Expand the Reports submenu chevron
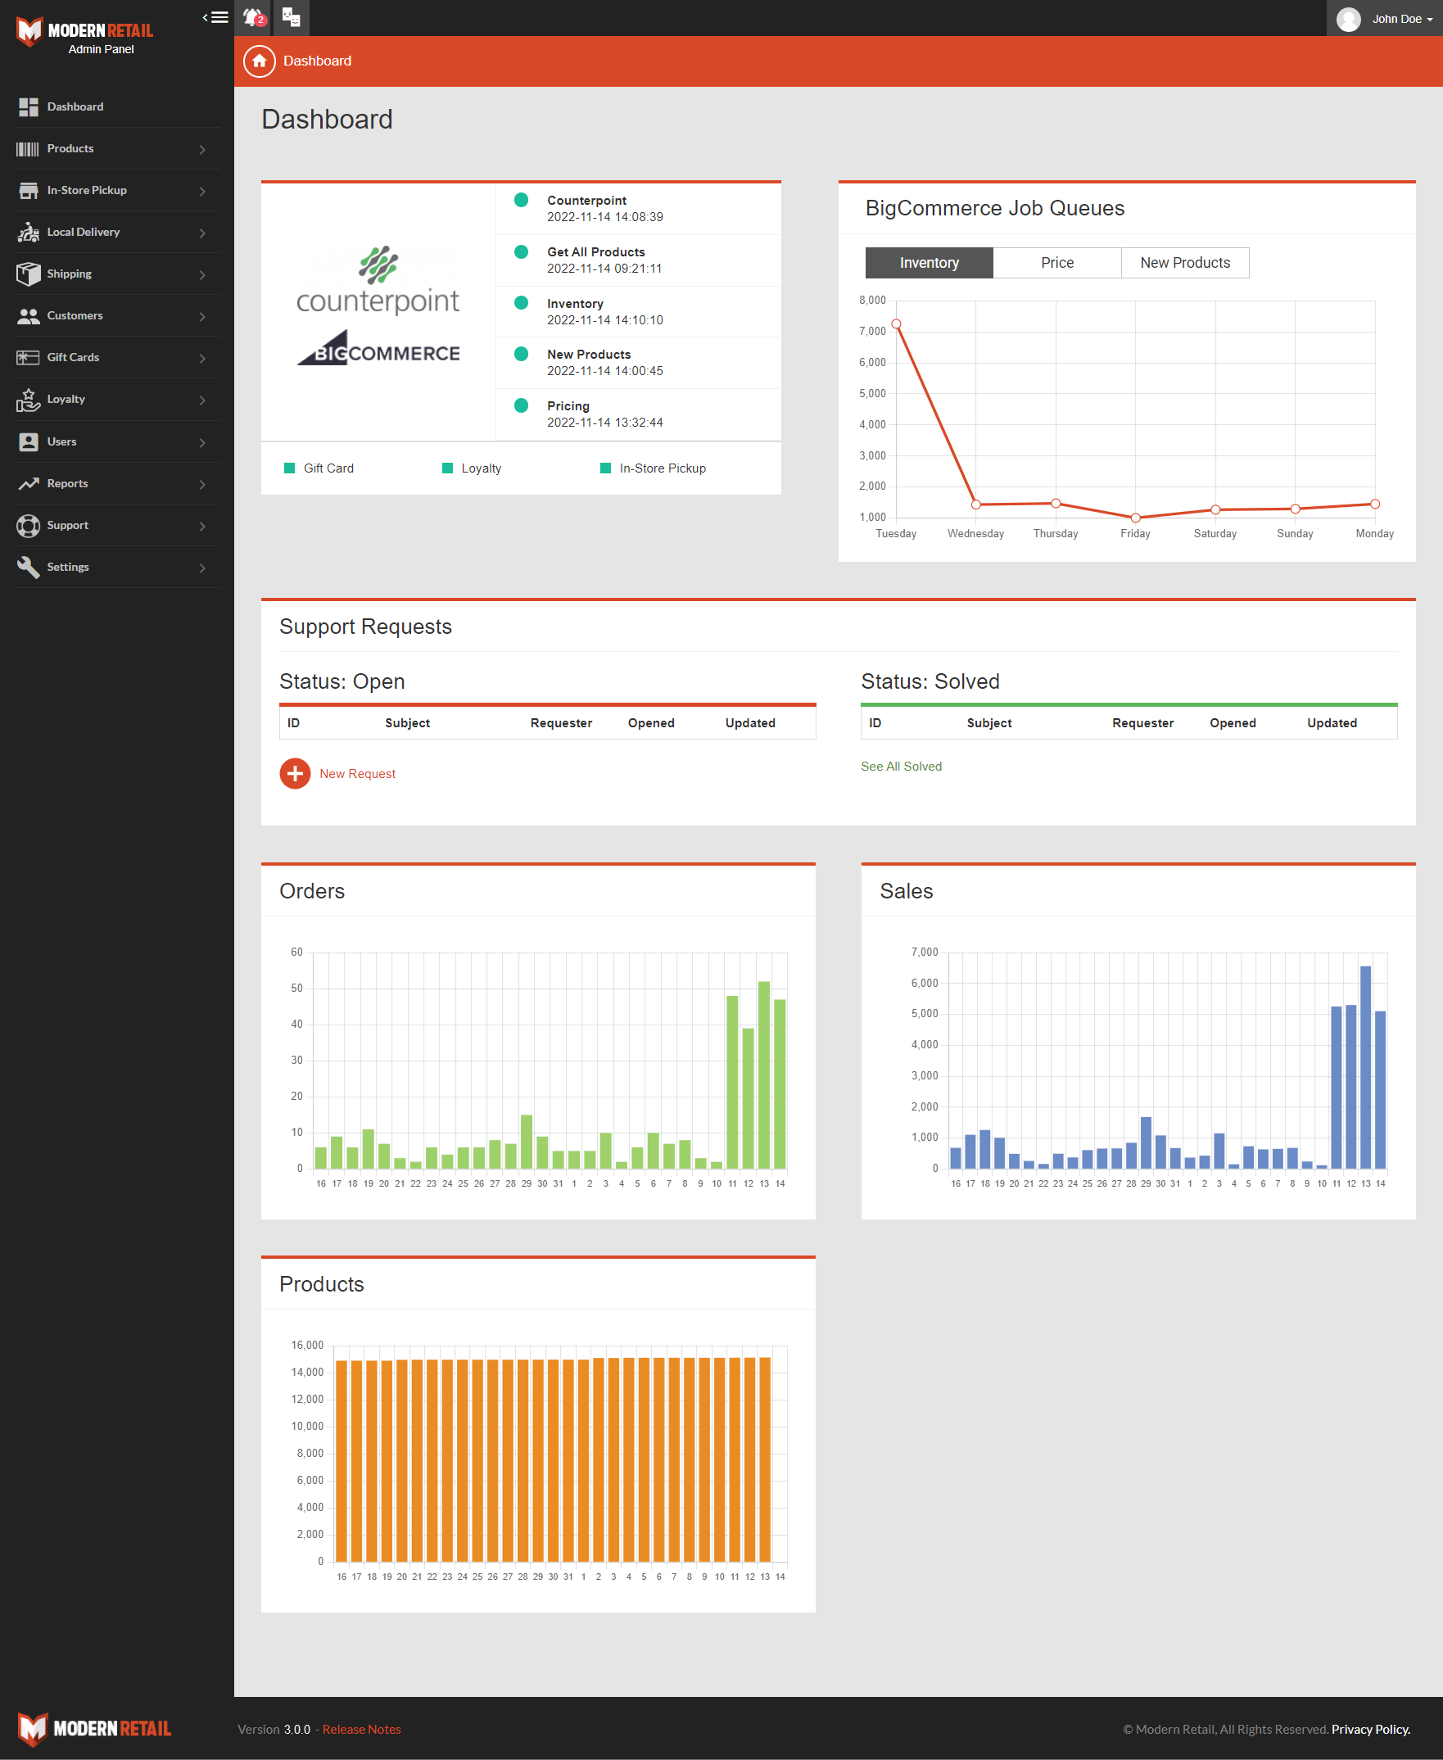This screenshot has width=1443, height=1760. tap(202, 484)
